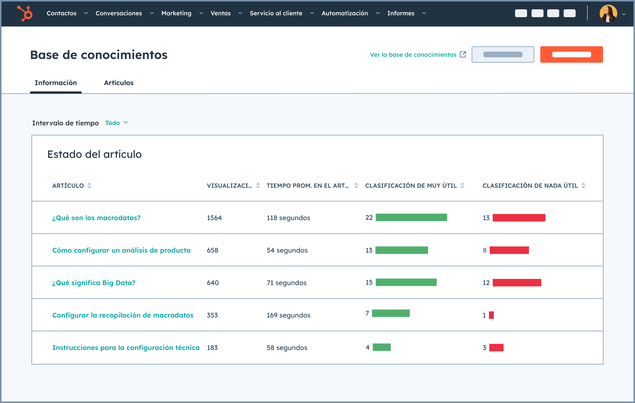
Task: Open Configurar la recopilación de macrodatos article
Action: [x=123, y=315]
